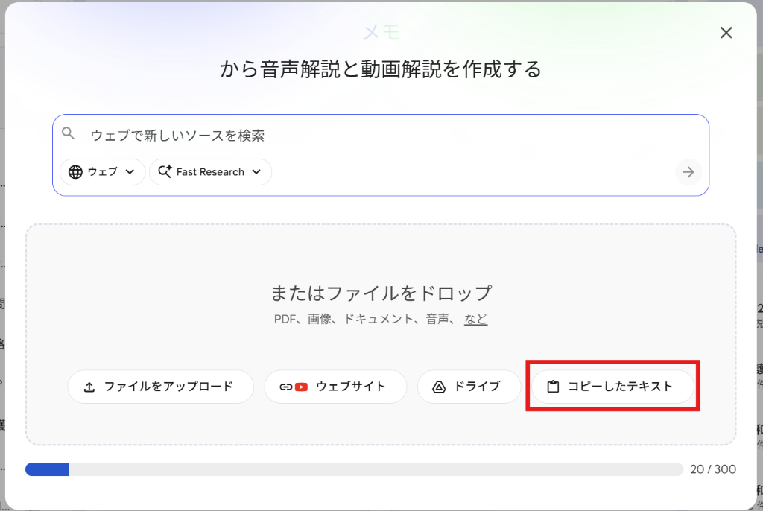763x511 pixels.
Task: Click the ファイルをアップロード button
Action: [161, 387]
